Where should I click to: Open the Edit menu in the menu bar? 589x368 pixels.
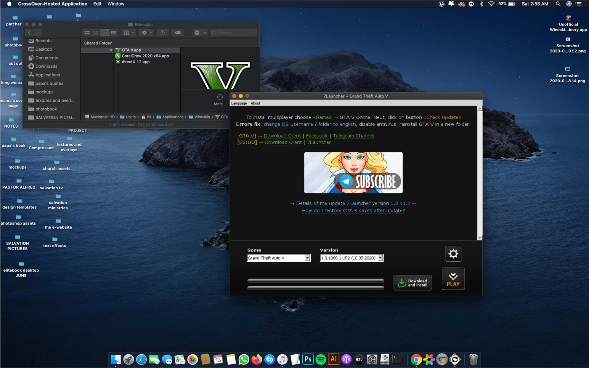click(x=97, y=4)
